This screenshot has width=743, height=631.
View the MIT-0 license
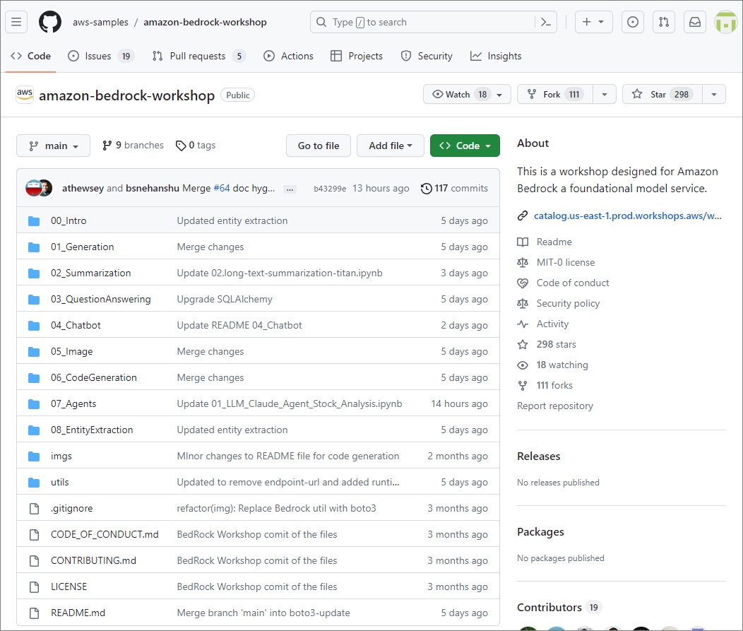(565, 262)
